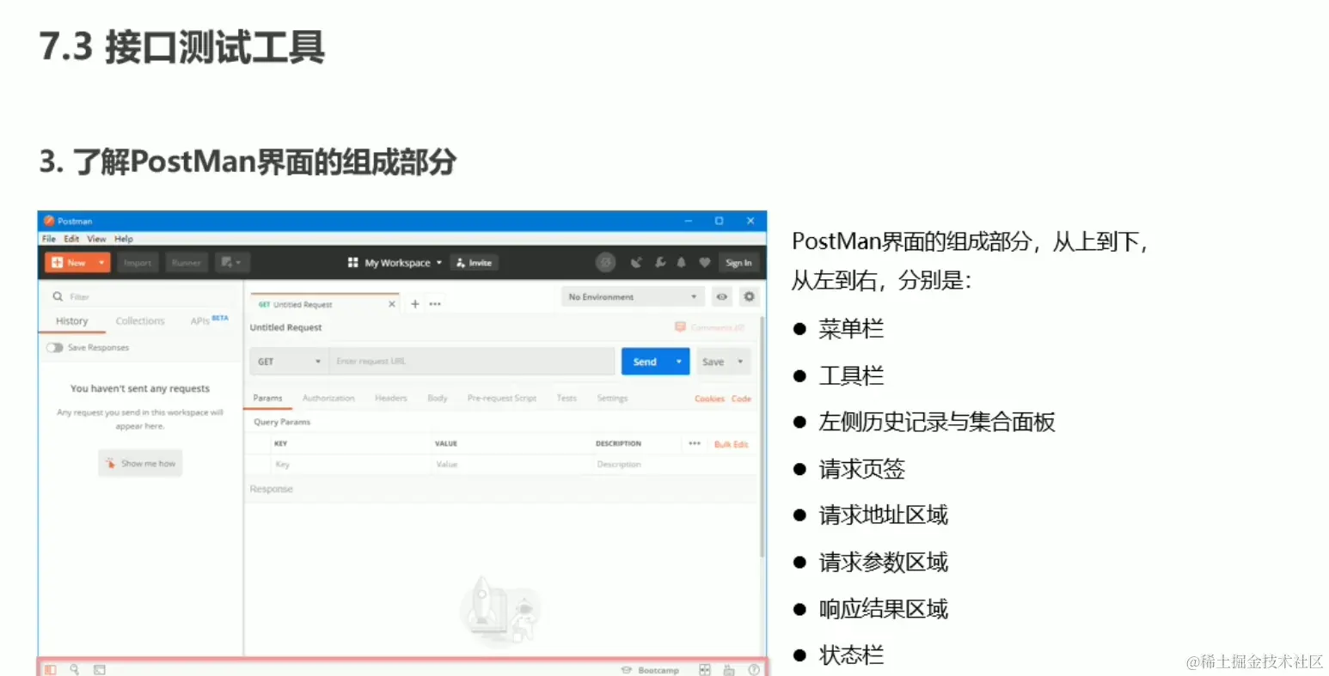Open the wrench settings icon
Image resolution: width=1329 pixels, height=676 pixels.
[x=660, y=263]
